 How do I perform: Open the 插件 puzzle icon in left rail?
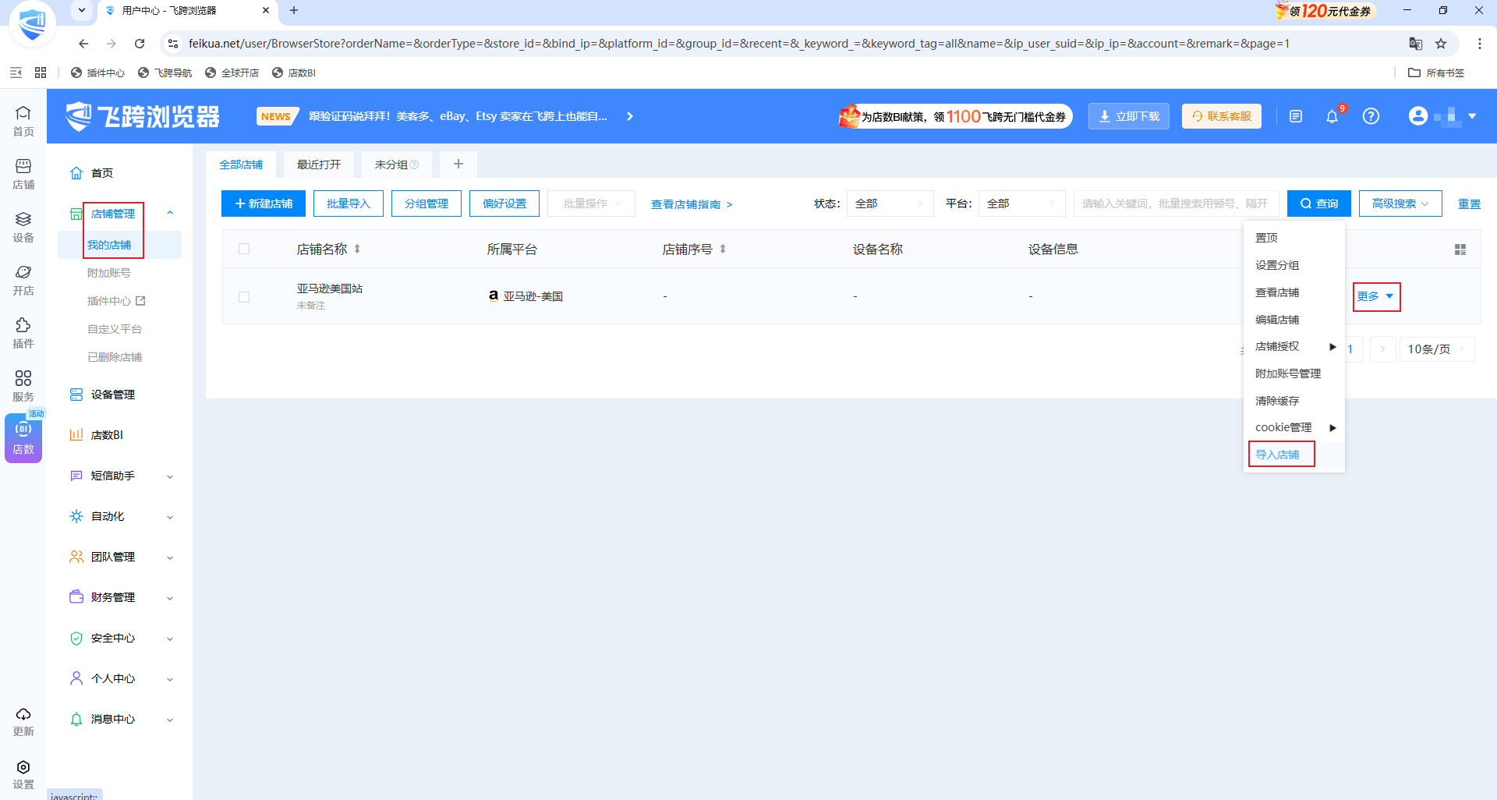pyautogui.click(x=23, y=333)
